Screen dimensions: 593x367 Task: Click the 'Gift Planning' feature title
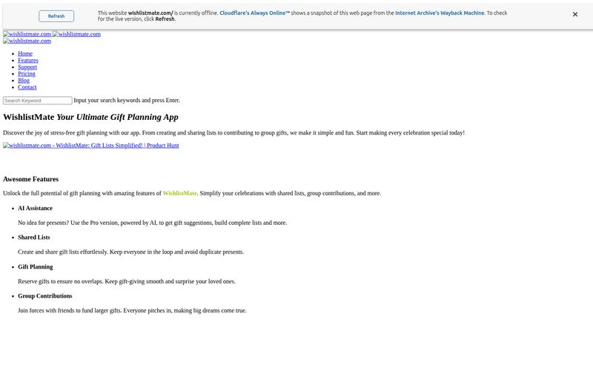pos(35,267)
